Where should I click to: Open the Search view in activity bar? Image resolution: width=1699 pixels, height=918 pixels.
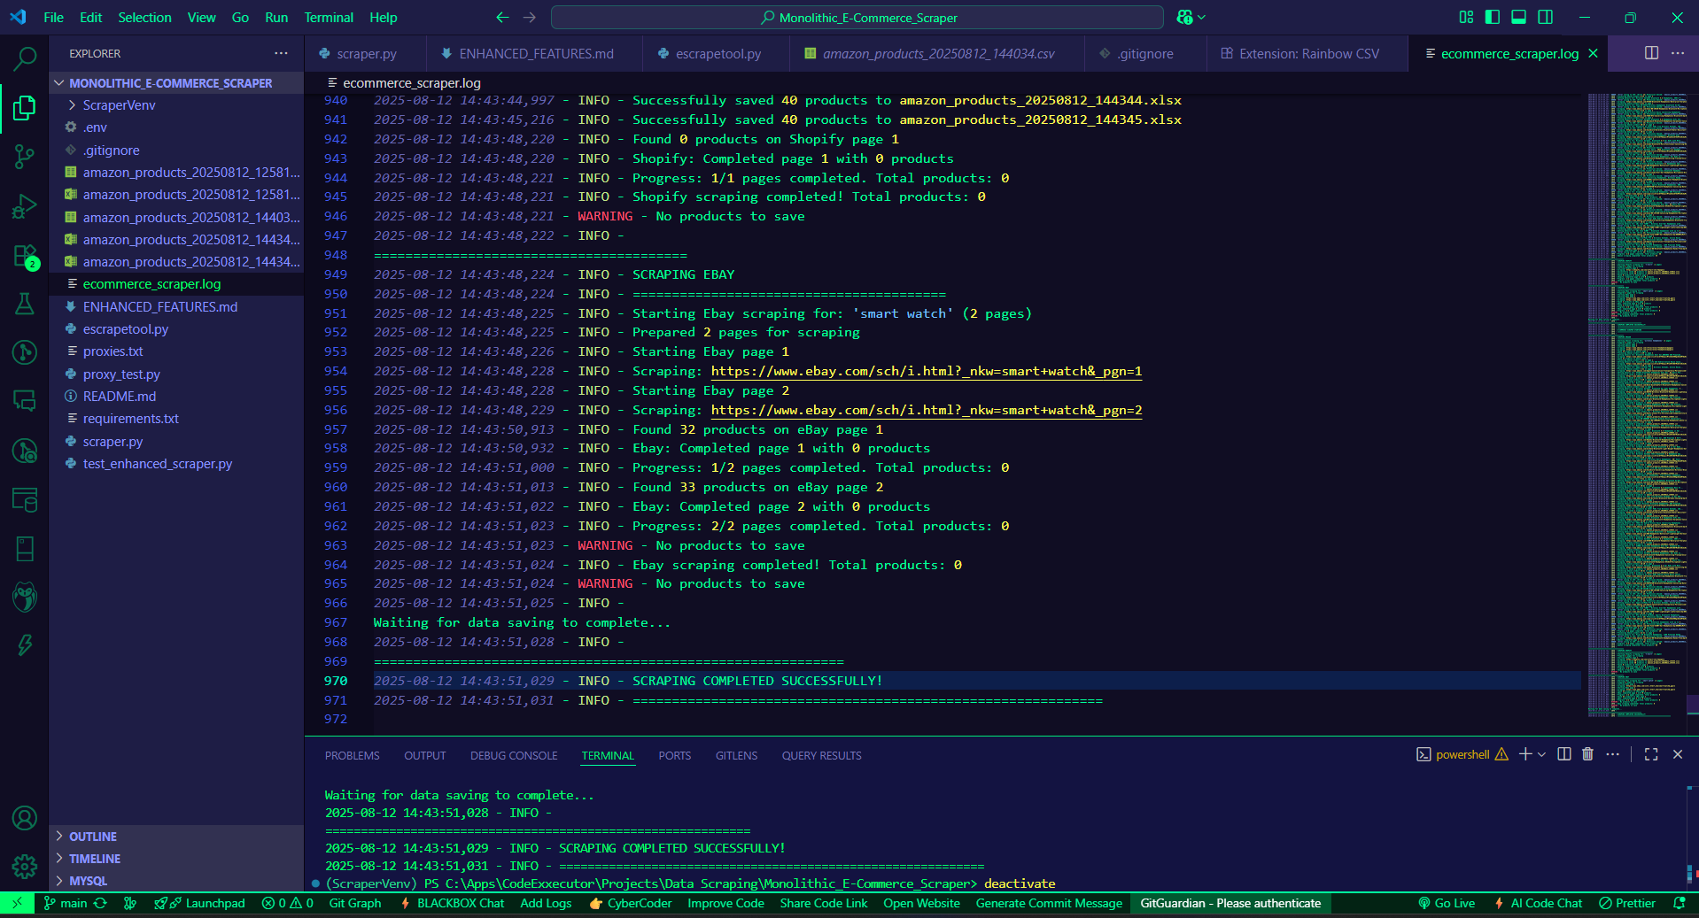[x=25, y=59]
